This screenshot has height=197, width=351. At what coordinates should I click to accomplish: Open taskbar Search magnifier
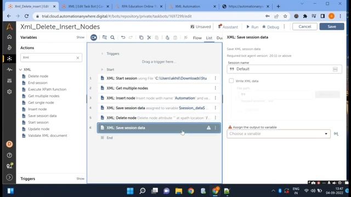[x=143, y=191]
